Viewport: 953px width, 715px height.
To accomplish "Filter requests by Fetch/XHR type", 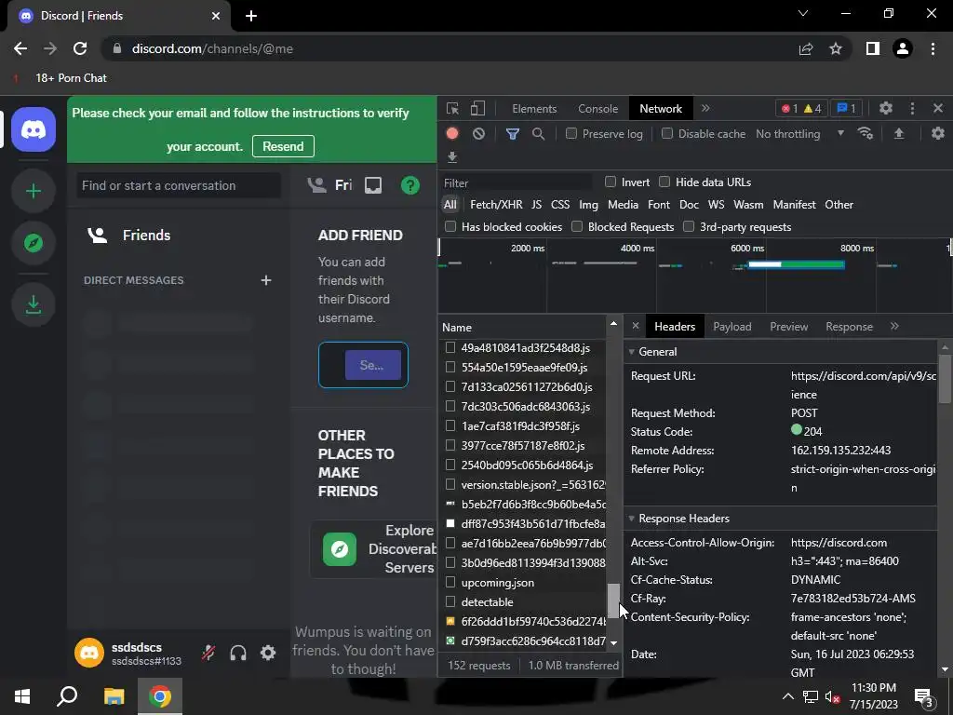I will pos(496,205).
